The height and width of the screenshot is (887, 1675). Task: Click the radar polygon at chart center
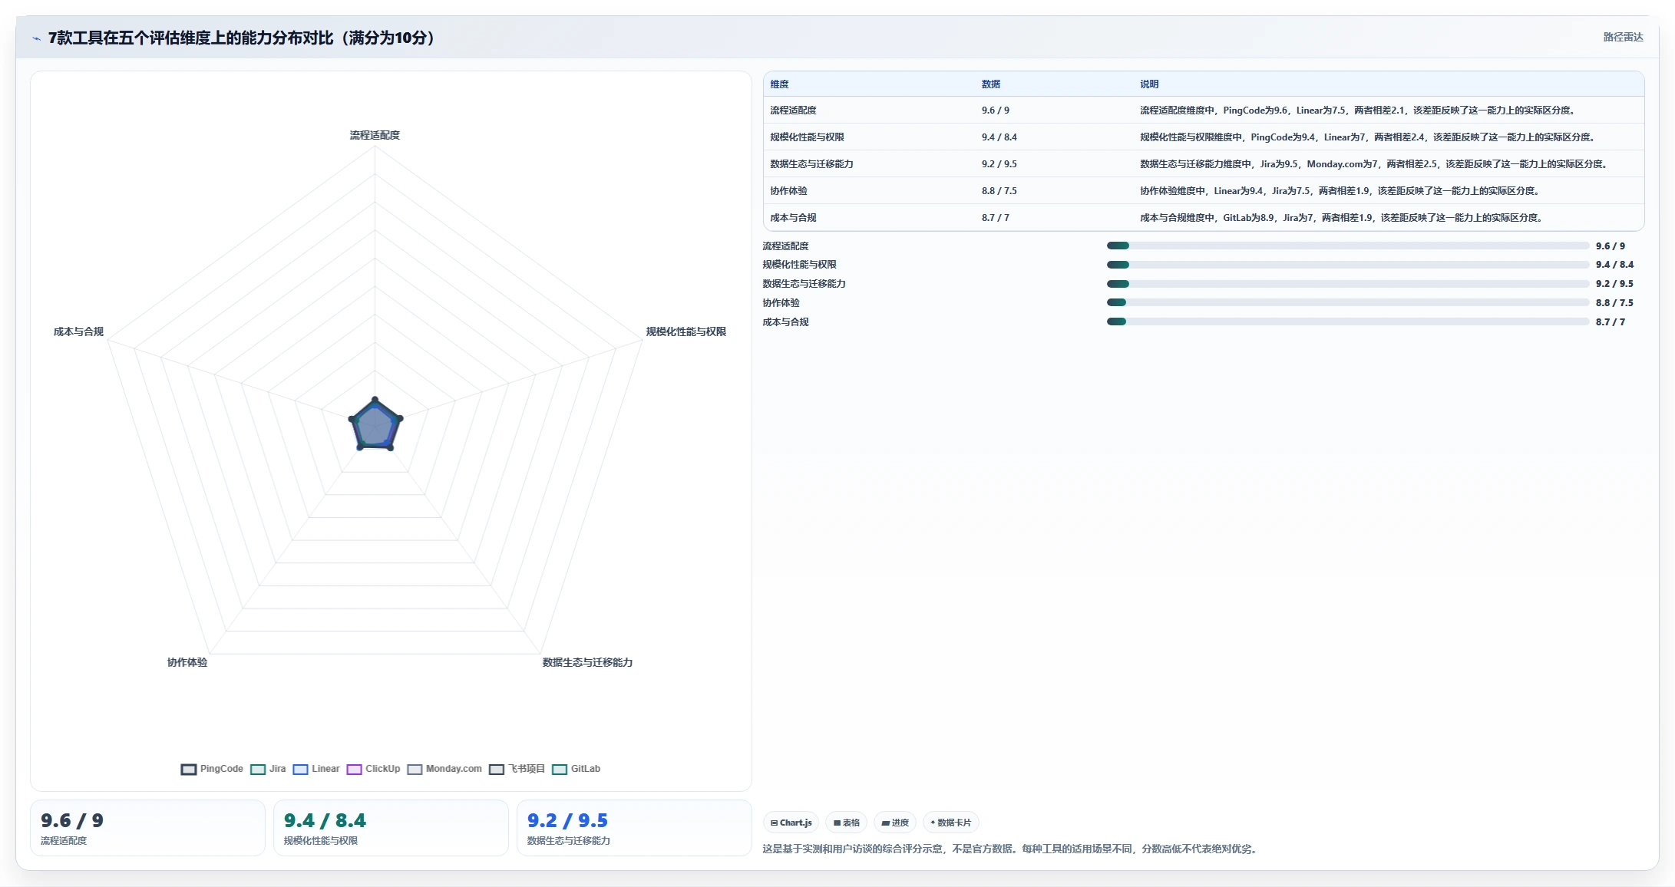pos(375,426)
